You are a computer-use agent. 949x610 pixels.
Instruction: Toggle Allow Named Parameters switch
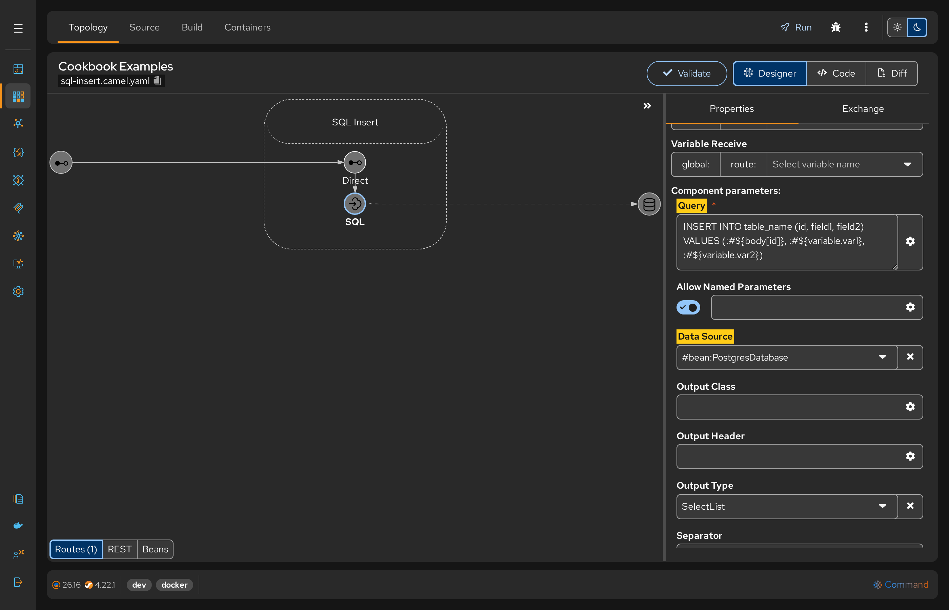click(688, 307)
